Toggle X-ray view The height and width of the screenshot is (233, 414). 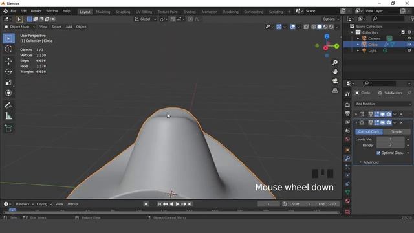coord(306,27)
